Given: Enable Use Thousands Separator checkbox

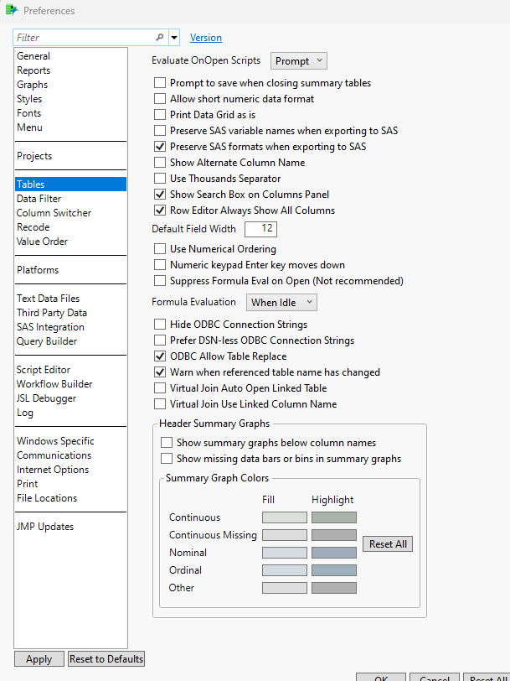Looking at the screenshot, I should [x=160, y=179].
